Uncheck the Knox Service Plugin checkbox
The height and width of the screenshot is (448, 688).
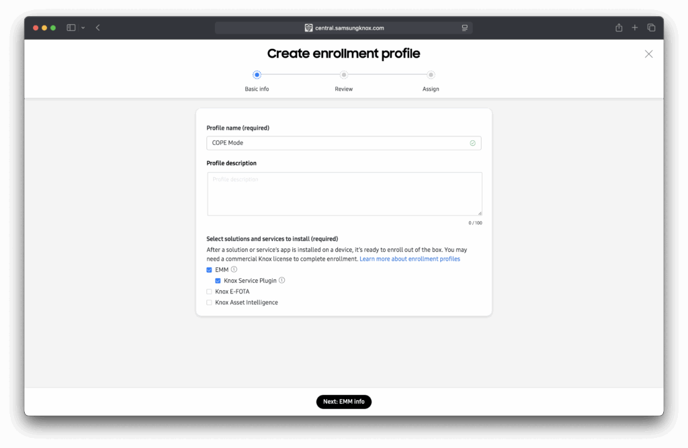tap(218, 281)
